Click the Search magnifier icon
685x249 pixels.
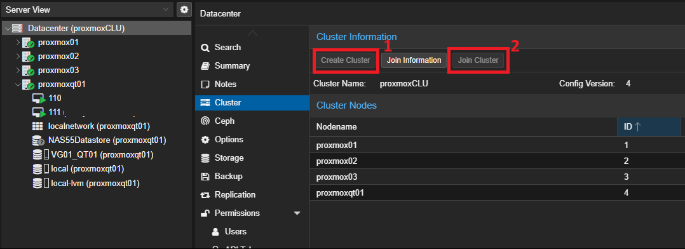coord(205,48)
